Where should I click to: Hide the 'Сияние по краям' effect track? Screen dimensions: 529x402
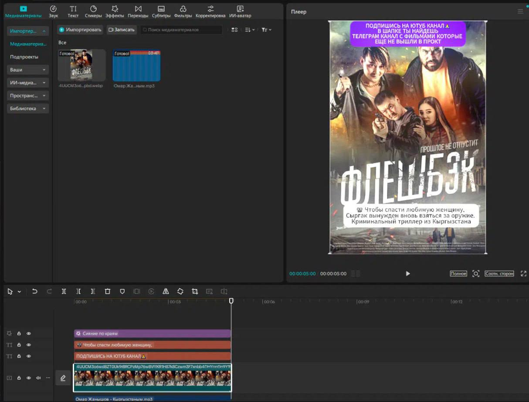click(x=29, y=334)
